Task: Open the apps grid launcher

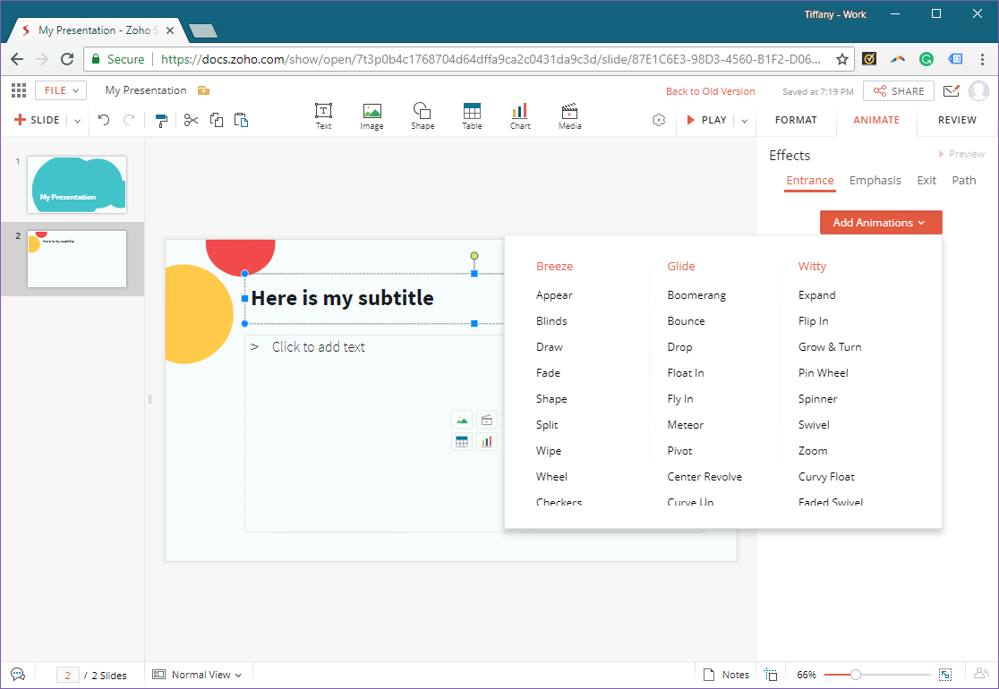Action: 19,90
